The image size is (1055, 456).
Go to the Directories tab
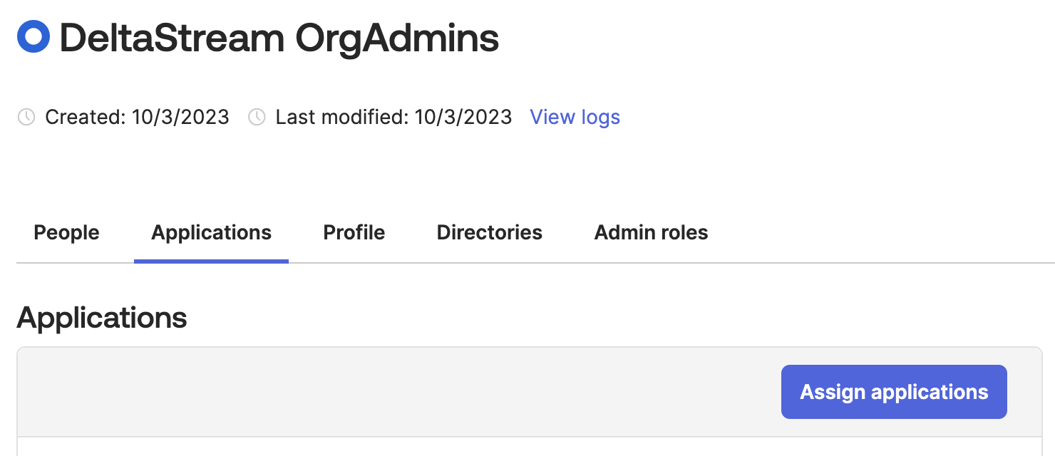click(489, 232)
